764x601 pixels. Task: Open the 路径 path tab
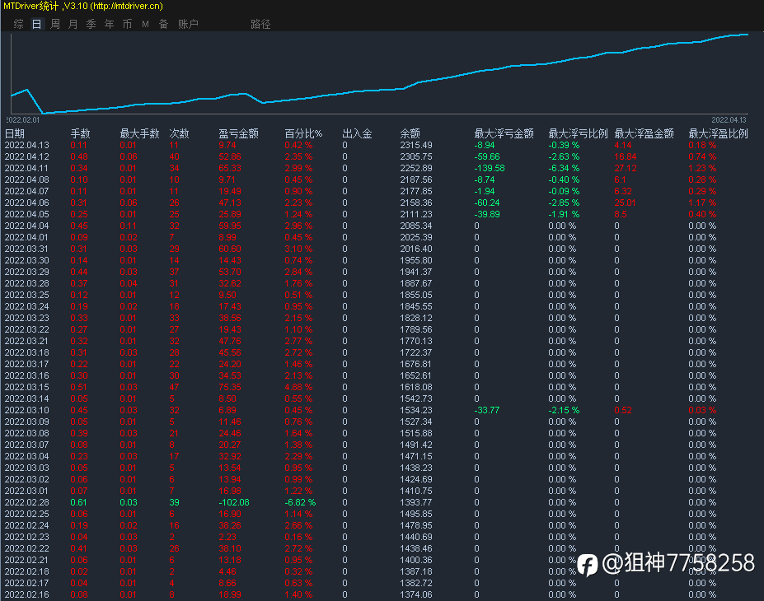[x=260, y=24]
